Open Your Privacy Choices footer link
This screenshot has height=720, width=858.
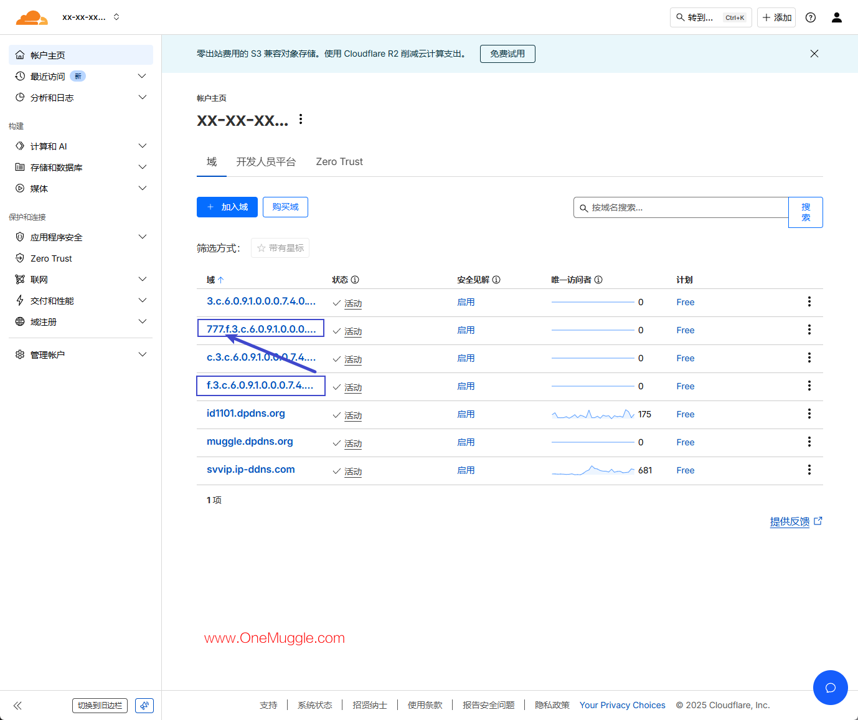click(x=623, y=705)
